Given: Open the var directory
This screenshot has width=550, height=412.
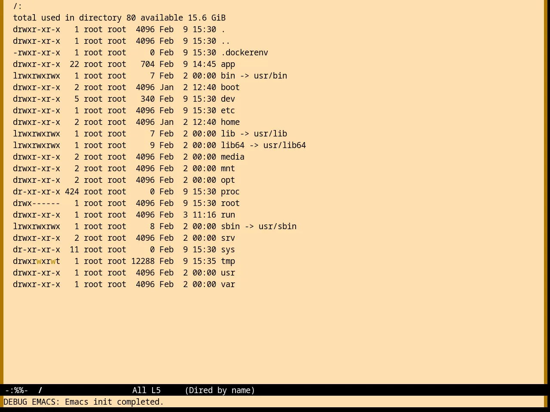Looking at the screenshot, I should pos(228,284).
